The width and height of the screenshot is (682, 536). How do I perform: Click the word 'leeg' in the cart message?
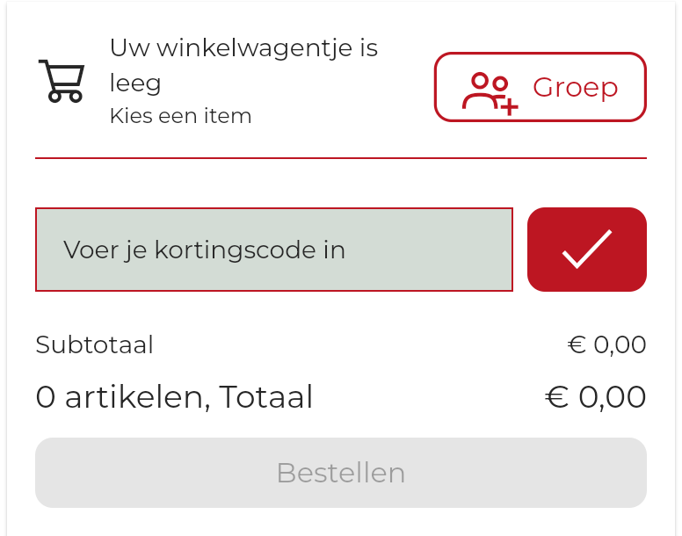pyautogui.click(x=135, y=83)
